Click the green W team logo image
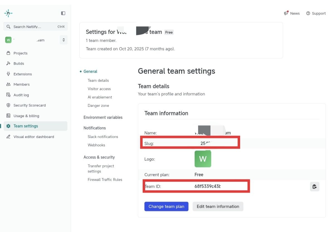This screenshot has width=334, height=232. pyautogui.click(x=203, y=159)
